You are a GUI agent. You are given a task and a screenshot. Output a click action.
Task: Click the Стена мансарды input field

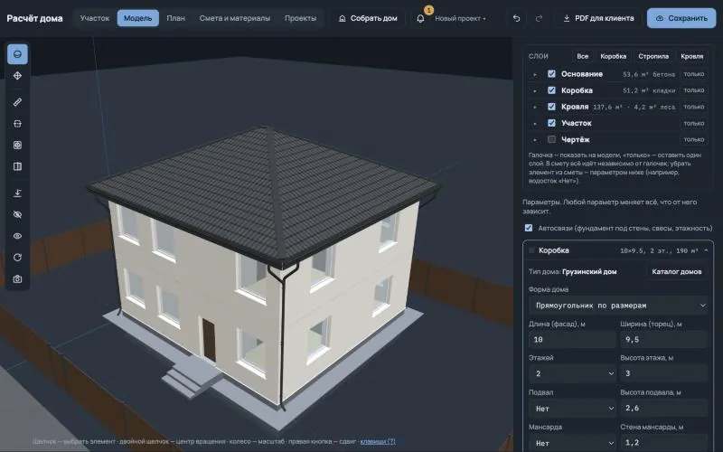point(663,442)
